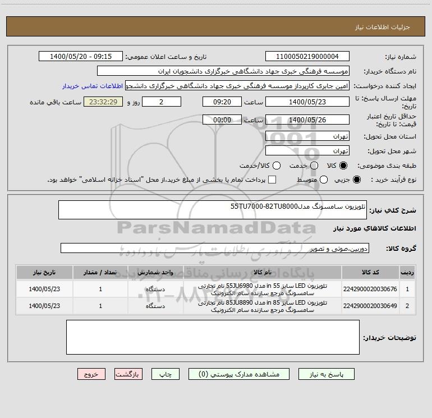This screenshot has height=418, width=432.
Task: Click the ایجاد کننده درخواست field
Action: point(237,86)
